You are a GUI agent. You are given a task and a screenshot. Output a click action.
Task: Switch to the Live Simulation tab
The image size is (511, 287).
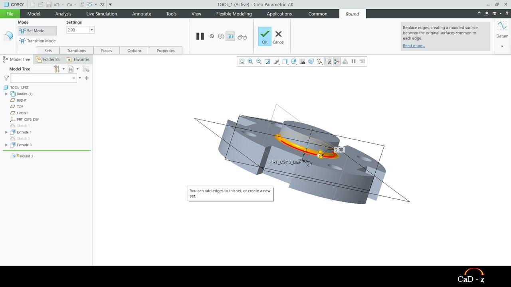(101, 14)
